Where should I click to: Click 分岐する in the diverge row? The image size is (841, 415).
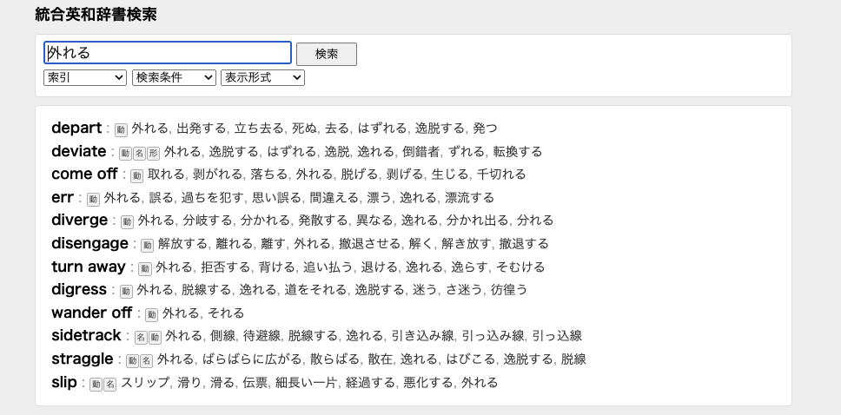pos(208,221)
